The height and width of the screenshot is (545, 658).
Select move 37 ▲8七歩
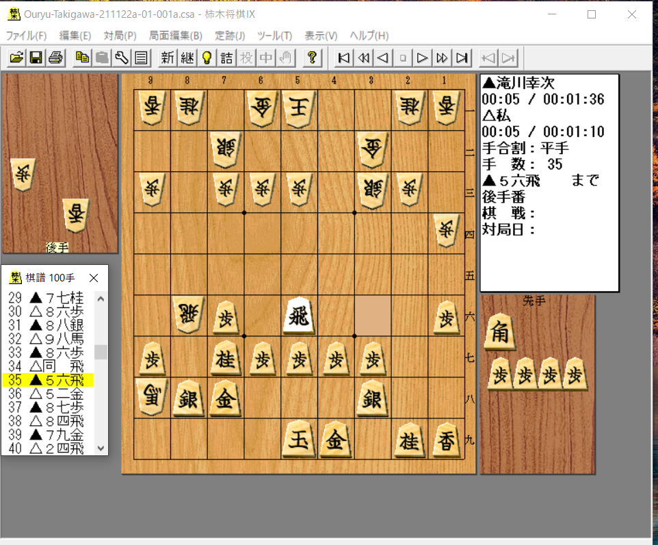pyautogui.click(x=48, y=407)
